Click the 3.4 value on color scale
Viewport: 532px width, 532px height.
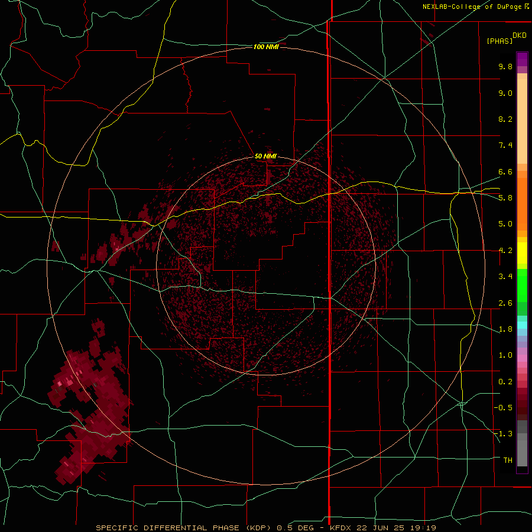tap(505, 277)
